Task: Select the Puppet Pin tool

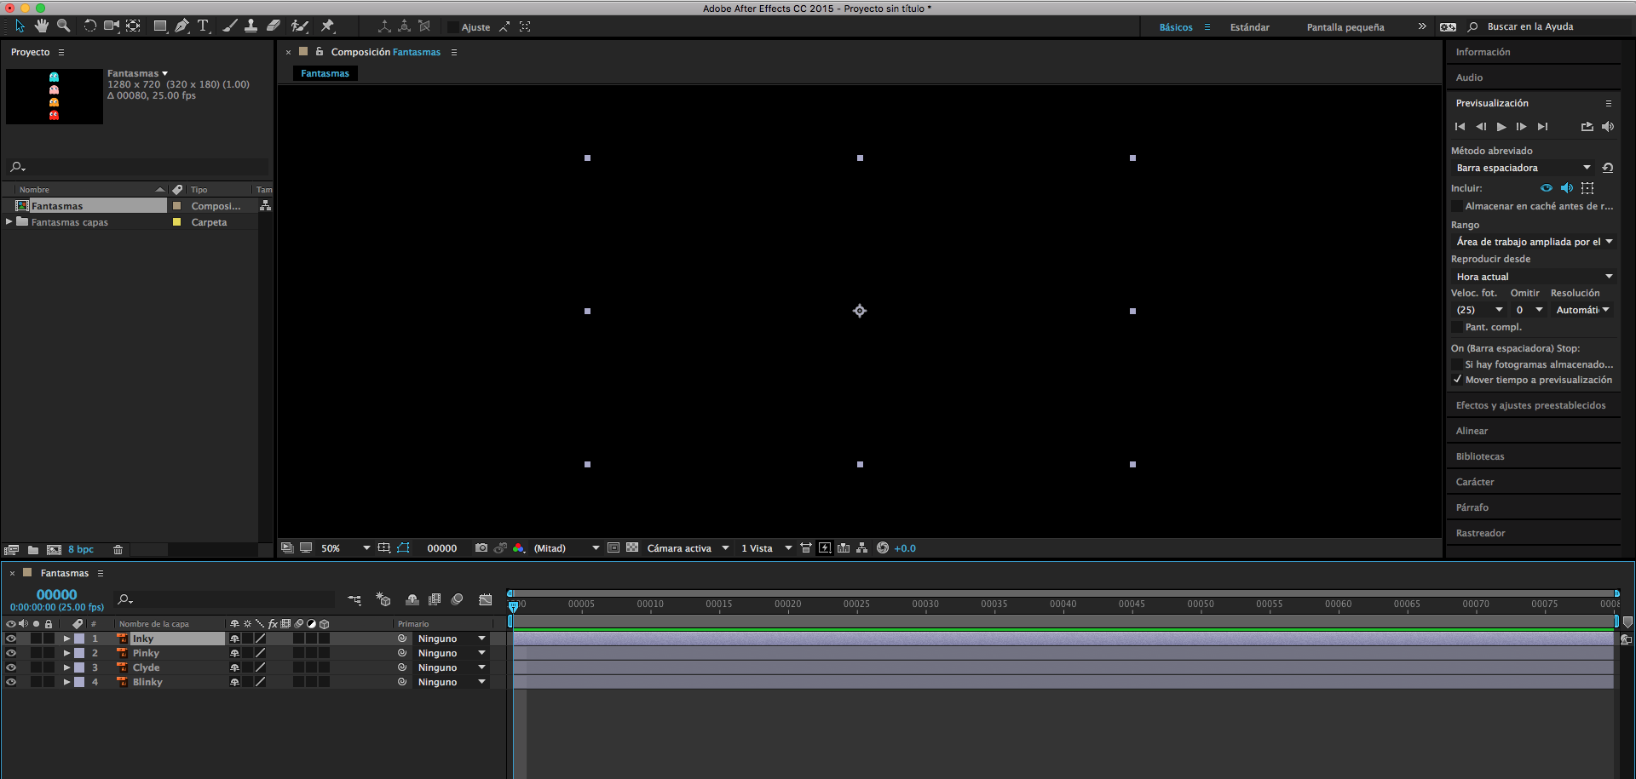Action: (x=328, y=26)
